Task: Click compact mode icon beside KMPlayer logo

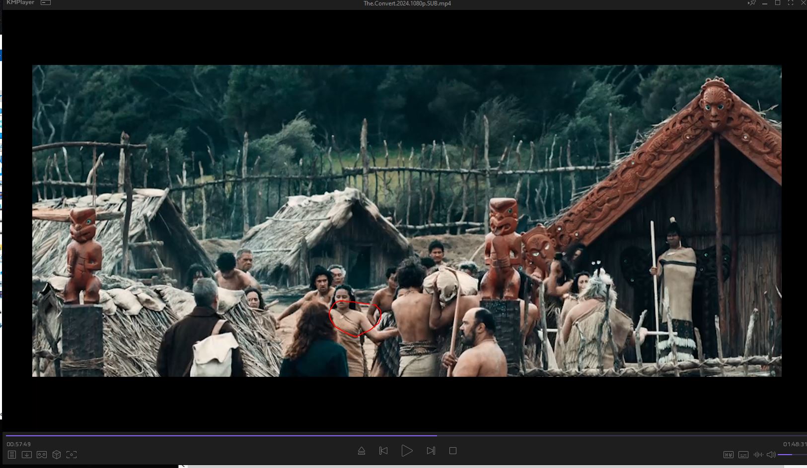Action: point(46,3)
